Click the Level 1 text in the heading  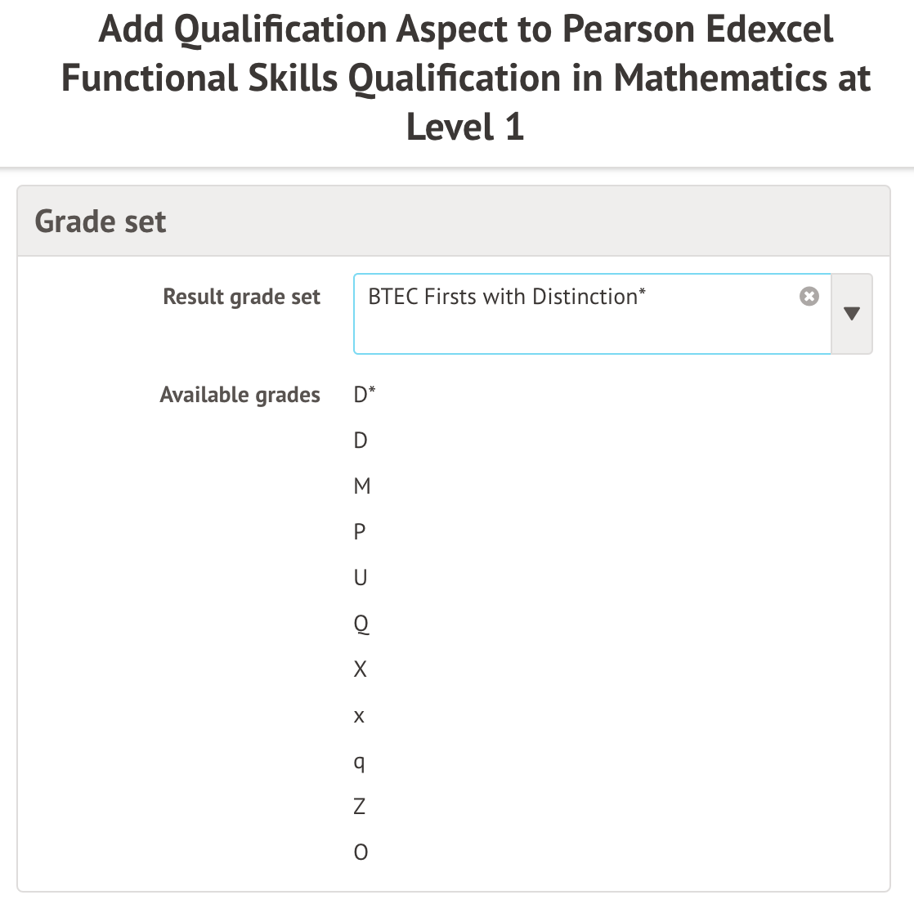click(x=465, y=128)
